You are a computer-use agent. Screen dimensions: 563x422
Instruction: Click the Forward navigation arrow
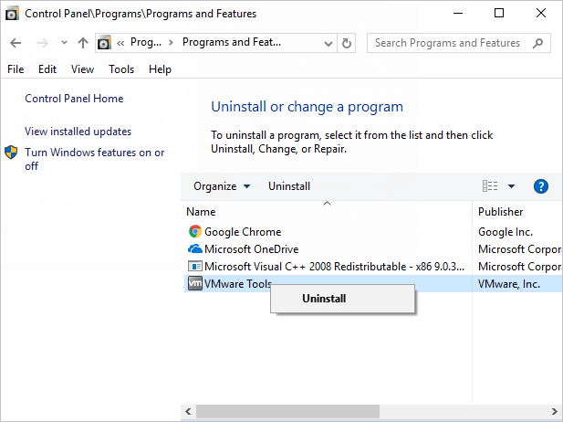click(x=42, y=43)
